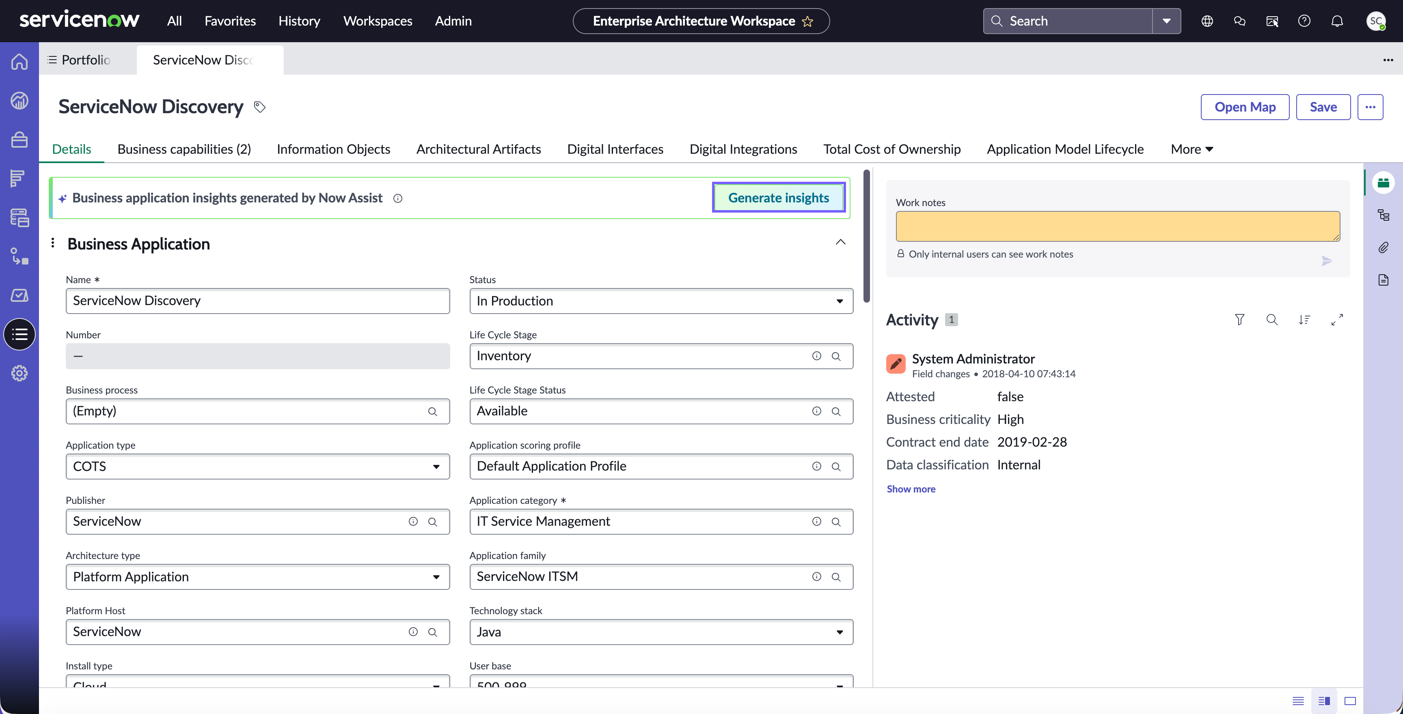Screen dimensions: 1403x714
Task: Select the List icon in left sidebar
Action: pos(19,334)
